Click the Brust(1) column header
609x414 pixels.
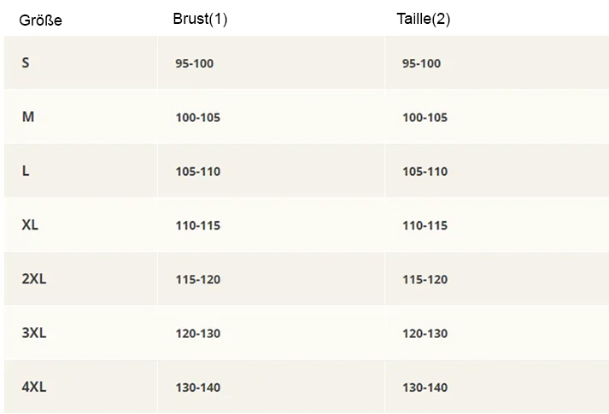point(200,19)
